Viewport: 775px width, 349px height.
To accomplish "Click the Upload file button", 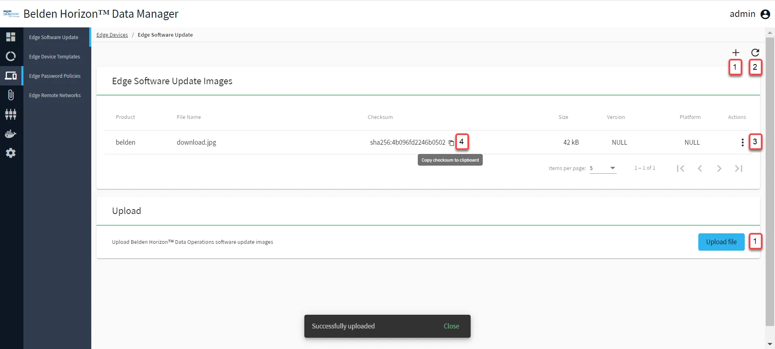I will tap(721, 242).
